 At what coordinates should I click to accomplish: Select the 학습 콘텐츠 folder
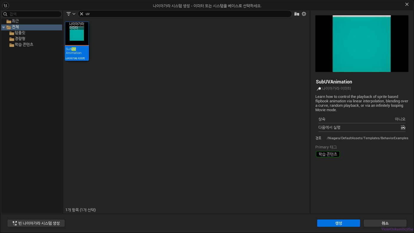pos(32,45)
